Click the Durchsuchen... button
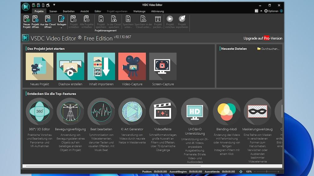Viewport: 314px width, 176px height. (268, 49)
